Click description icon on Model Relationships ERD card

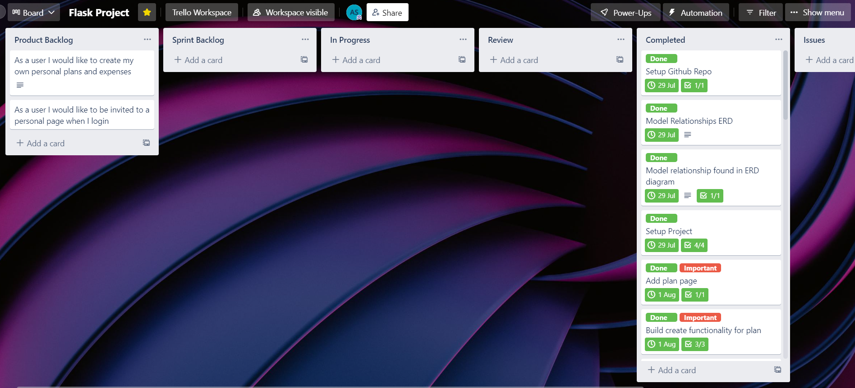click(688, 135)
